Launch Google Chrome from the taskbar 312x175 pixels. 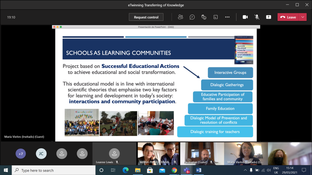(x=174, y=170)
